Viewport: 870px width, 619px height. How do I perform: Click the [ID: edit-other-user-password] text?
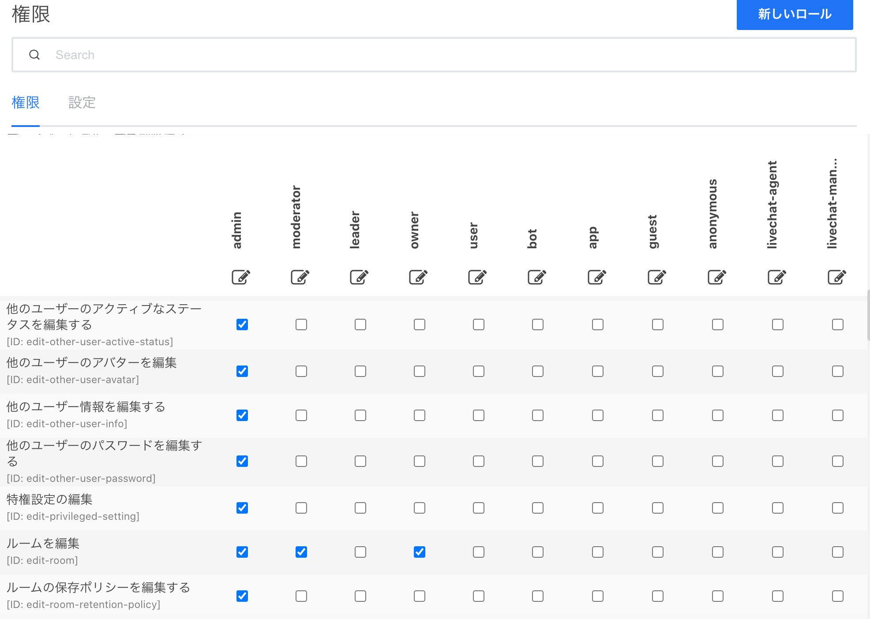[81, 478]
